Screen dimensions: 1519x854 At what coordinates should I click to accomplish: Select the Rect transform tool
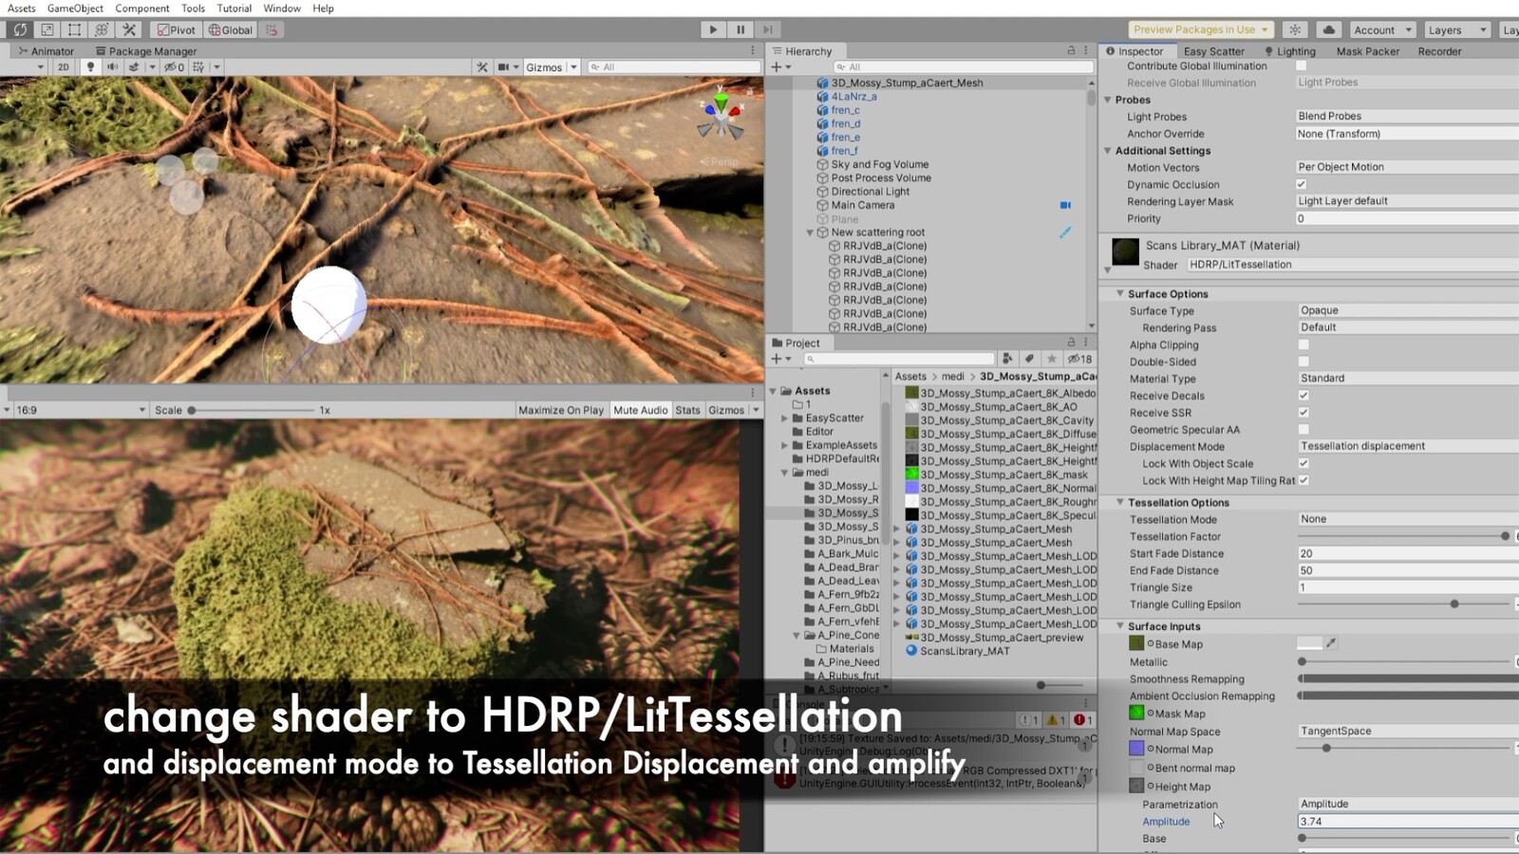pos(75,29)
